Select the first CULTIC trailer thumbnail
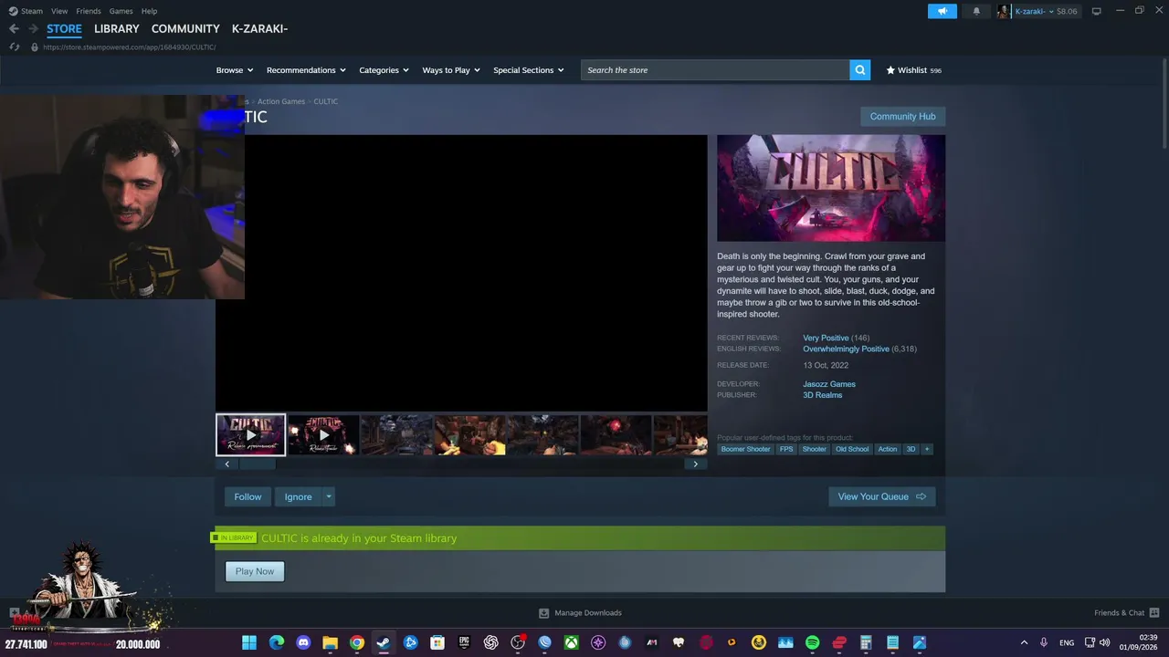1169x657 pixels. coord(250,434)
